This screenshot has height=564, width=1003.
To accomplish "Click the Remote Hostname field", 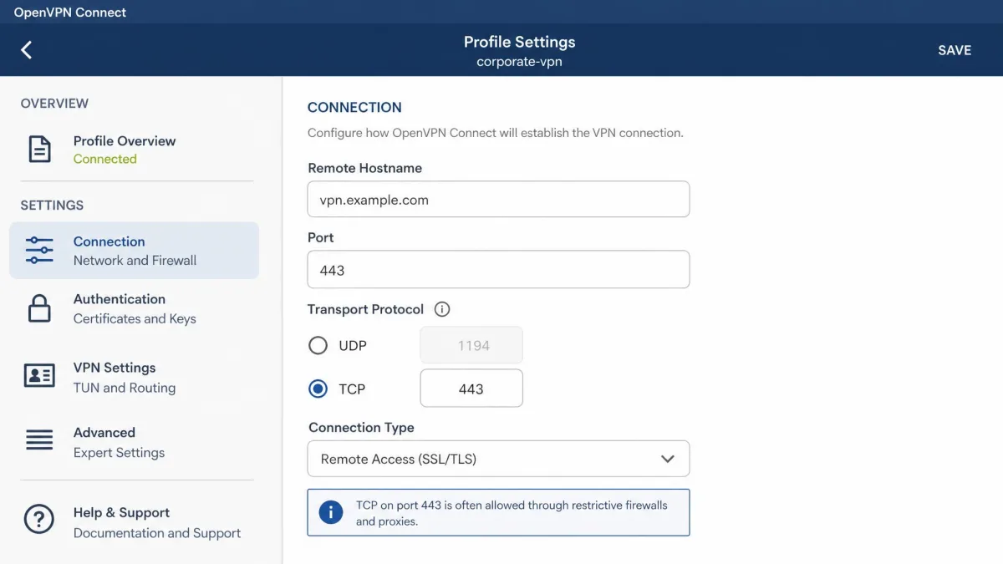I will click(498, 200).
